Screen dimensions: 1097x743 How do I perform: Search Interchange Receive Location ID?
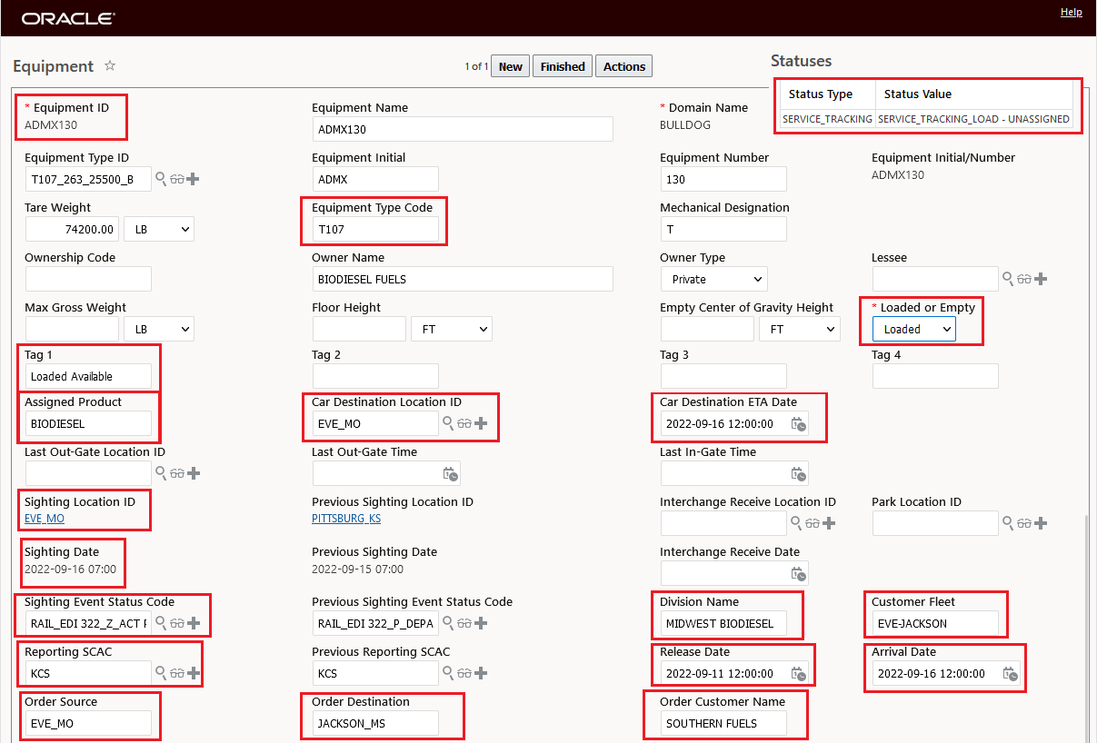coord(796,523)
